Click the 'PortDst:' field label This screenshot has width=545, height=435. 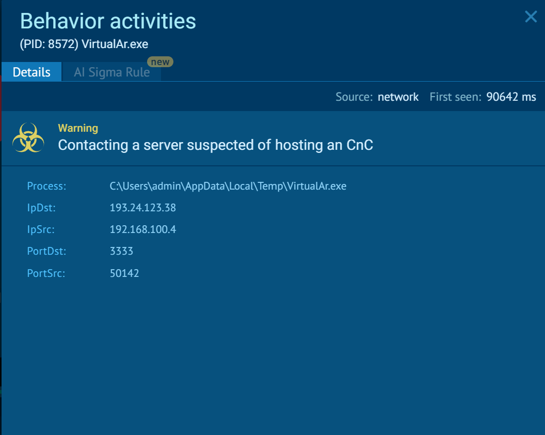click(46, 251)
